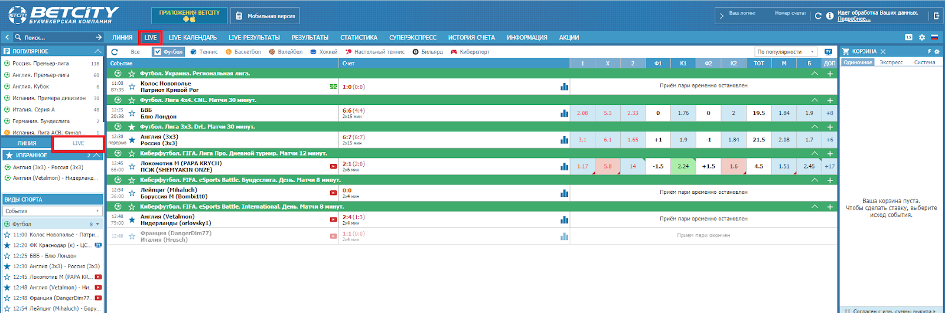Click the logout icon in account panel
This screenshot has height=313, width=945.
[x=936, y=16]
